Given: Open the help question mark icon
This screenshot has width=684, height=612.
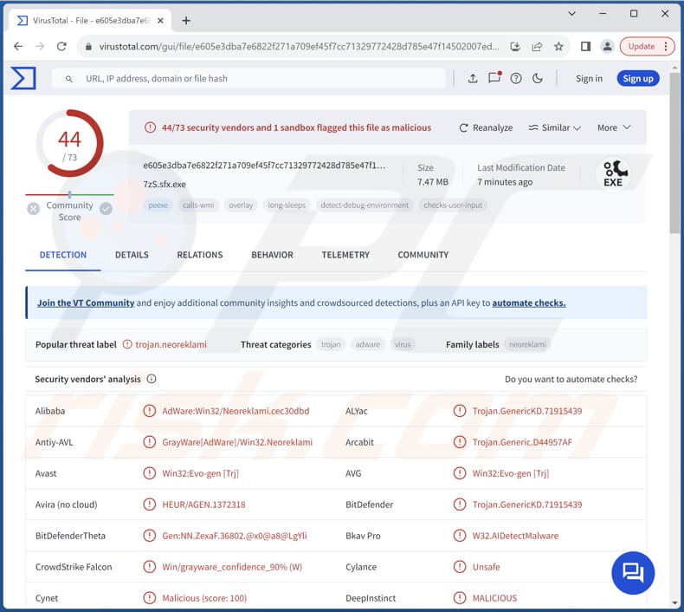Looking at the screenshot, I should (x=516, y=78).
